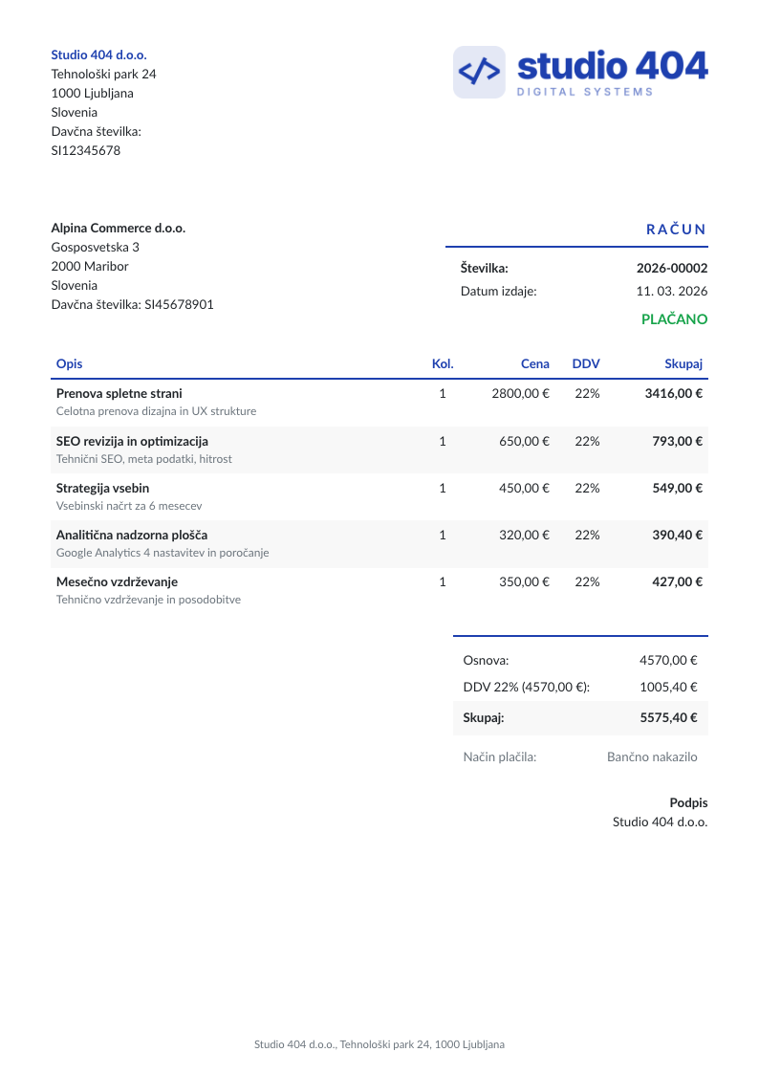Click the grand total 5575,40 € amount
Viewport: 759px width, 1074px height.
click(x=668, y=718)
